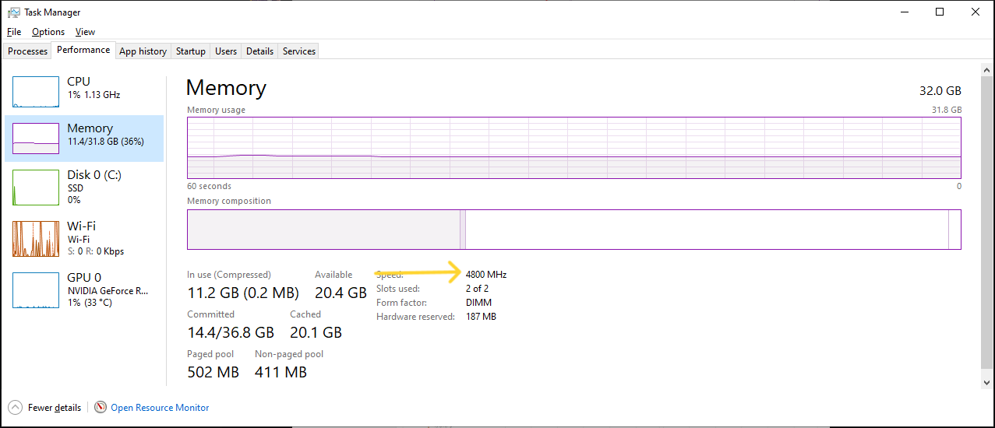This screenshot has height=428, width=995.
Task: Click the scrollbar down arrow at right
Action: coord(986,381)
